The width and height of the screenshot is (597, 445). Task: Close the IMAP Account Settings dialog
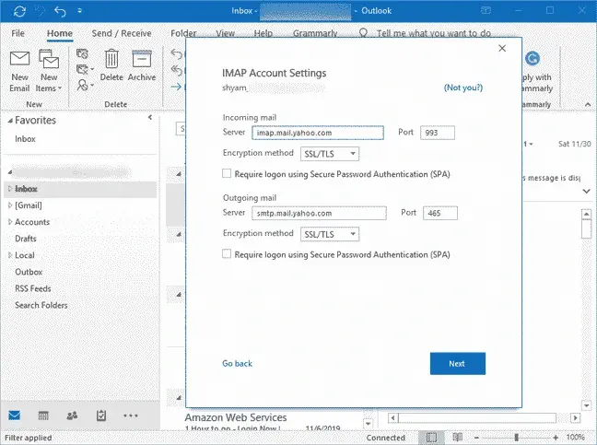(x=502, y=48)
